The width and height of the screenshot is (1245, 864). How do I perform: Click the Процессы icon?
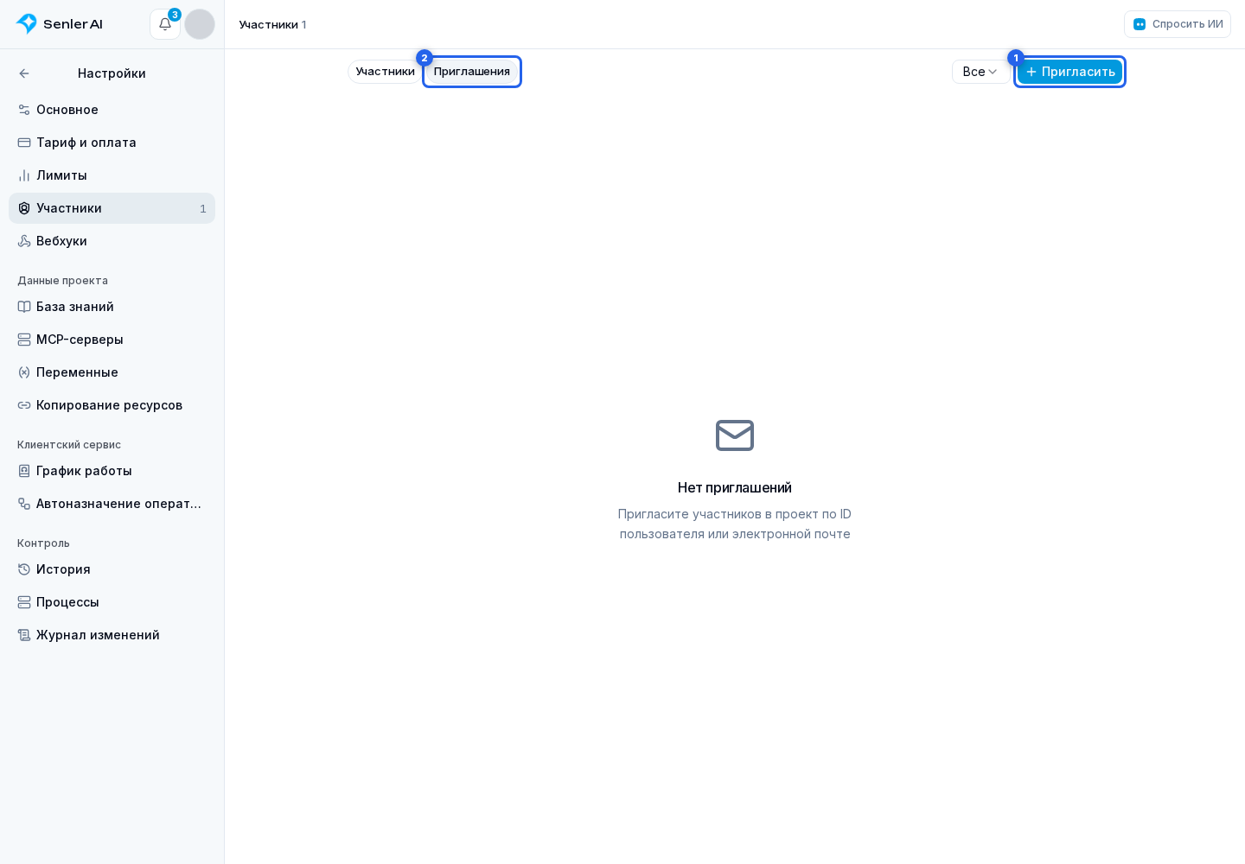click(x=24, y=602)
